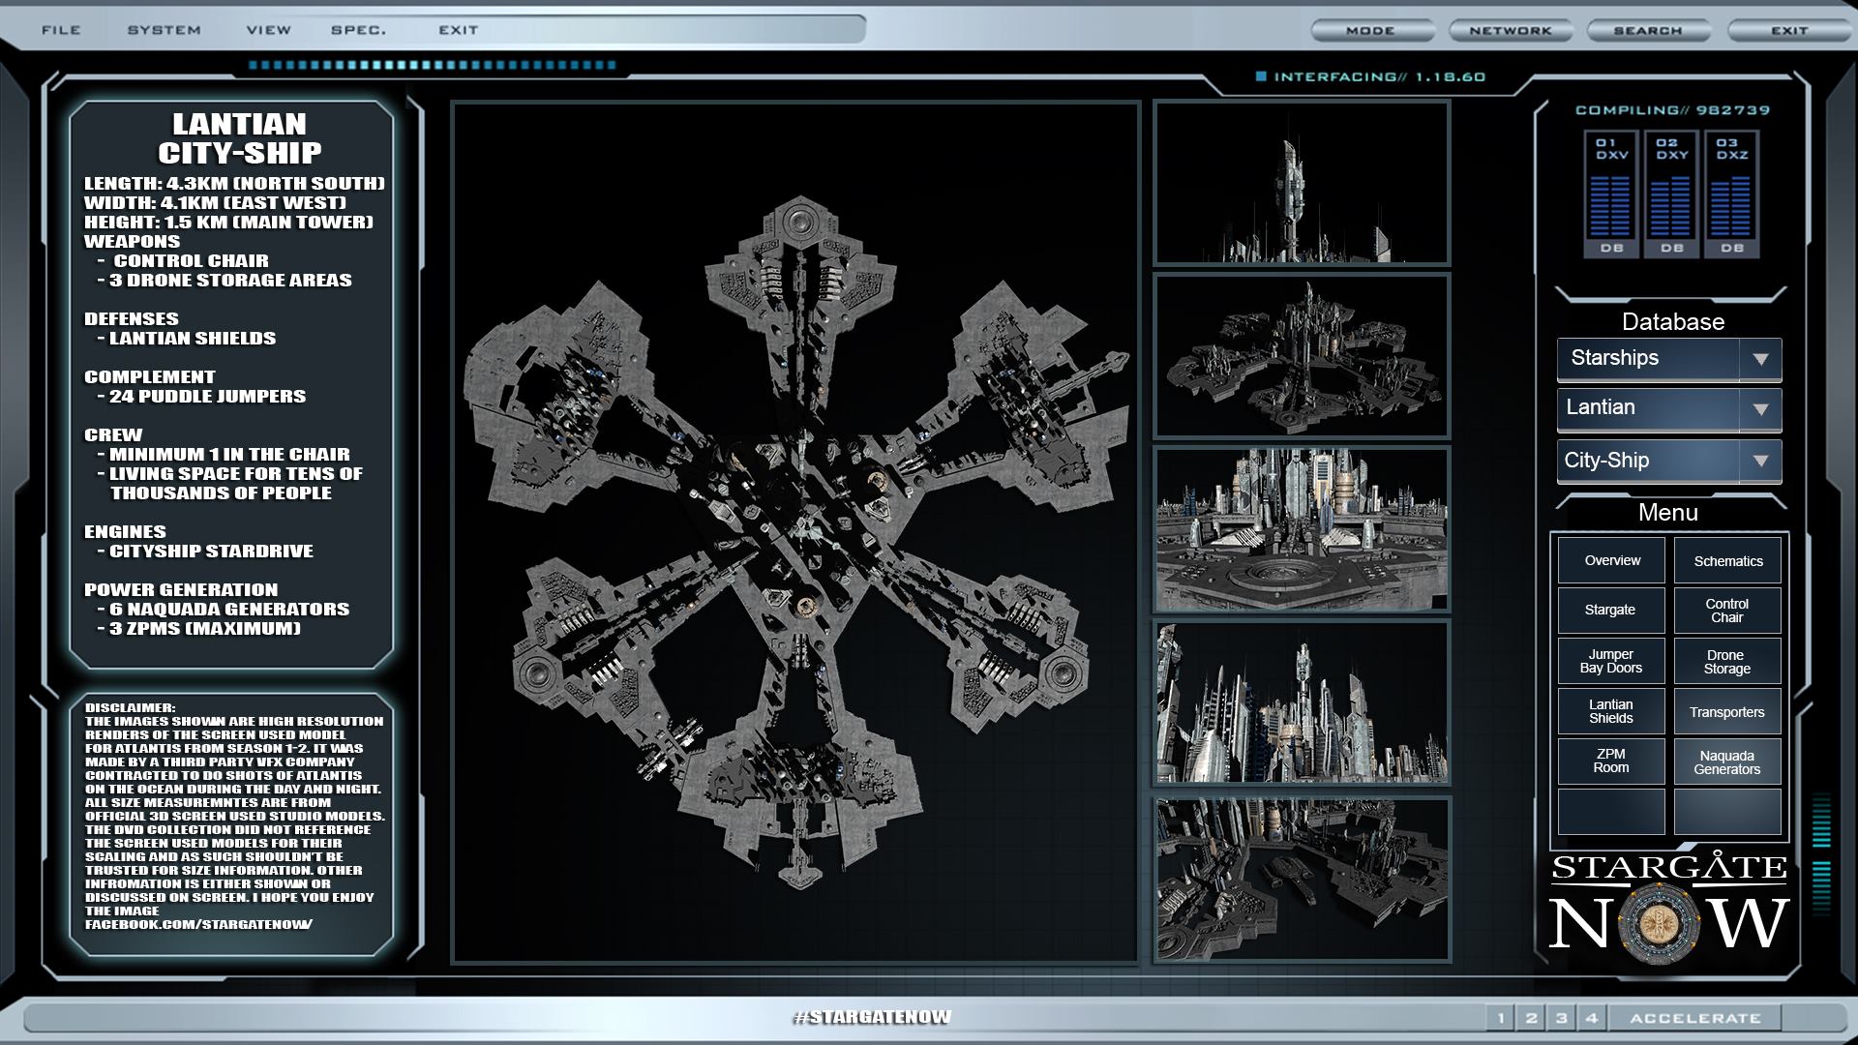Click the 03 DXZ level meter
This screenshot has width=1858, height=1045.
click(x=1731, y=196)
